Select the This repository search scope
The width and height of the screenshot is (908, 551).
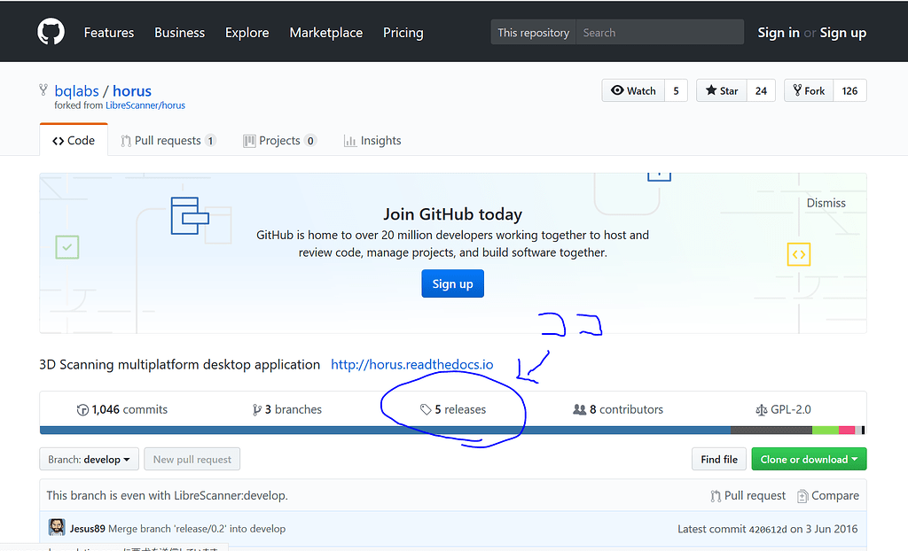pyautogui.click(x=533, y=33)
